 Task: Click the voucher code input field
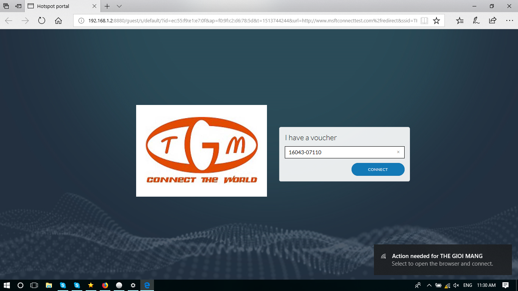coord(344,152)
